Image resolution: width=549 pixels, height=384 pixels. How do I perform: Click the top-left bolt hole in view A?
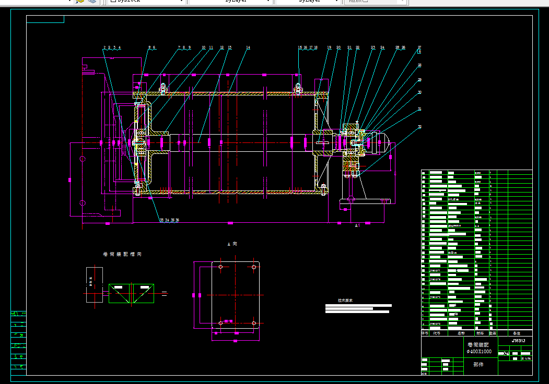220,267
